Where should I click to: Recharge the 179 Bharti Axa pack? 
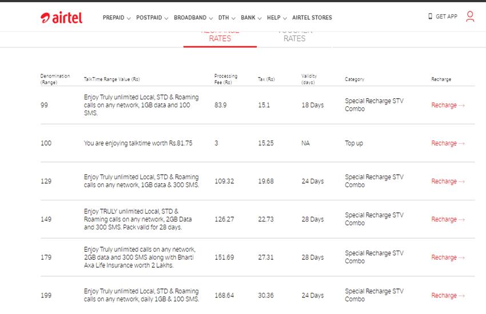(x=448, y=257)
